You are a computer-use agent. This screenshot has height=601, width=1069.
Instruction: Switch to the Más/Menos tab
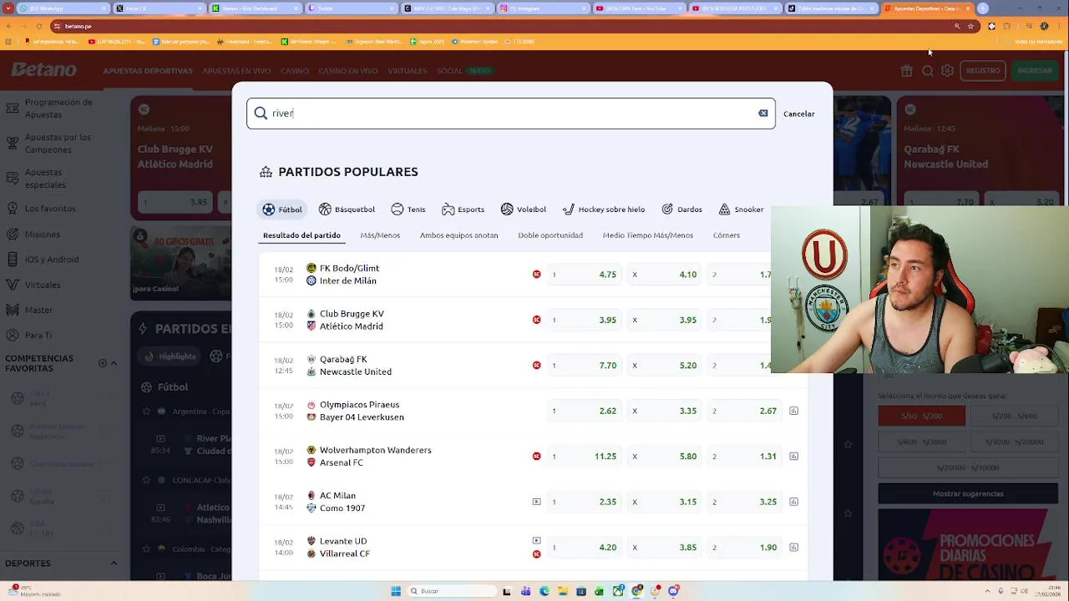coord(380,235)
